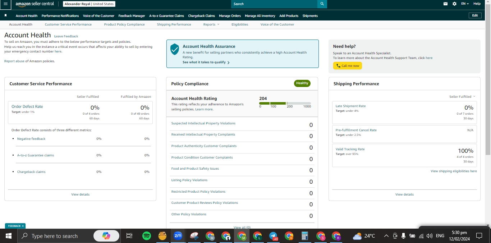Click the Windows Start button
Image resolution: width=491 pixels, height=243 pixels.
coord(8,236)
